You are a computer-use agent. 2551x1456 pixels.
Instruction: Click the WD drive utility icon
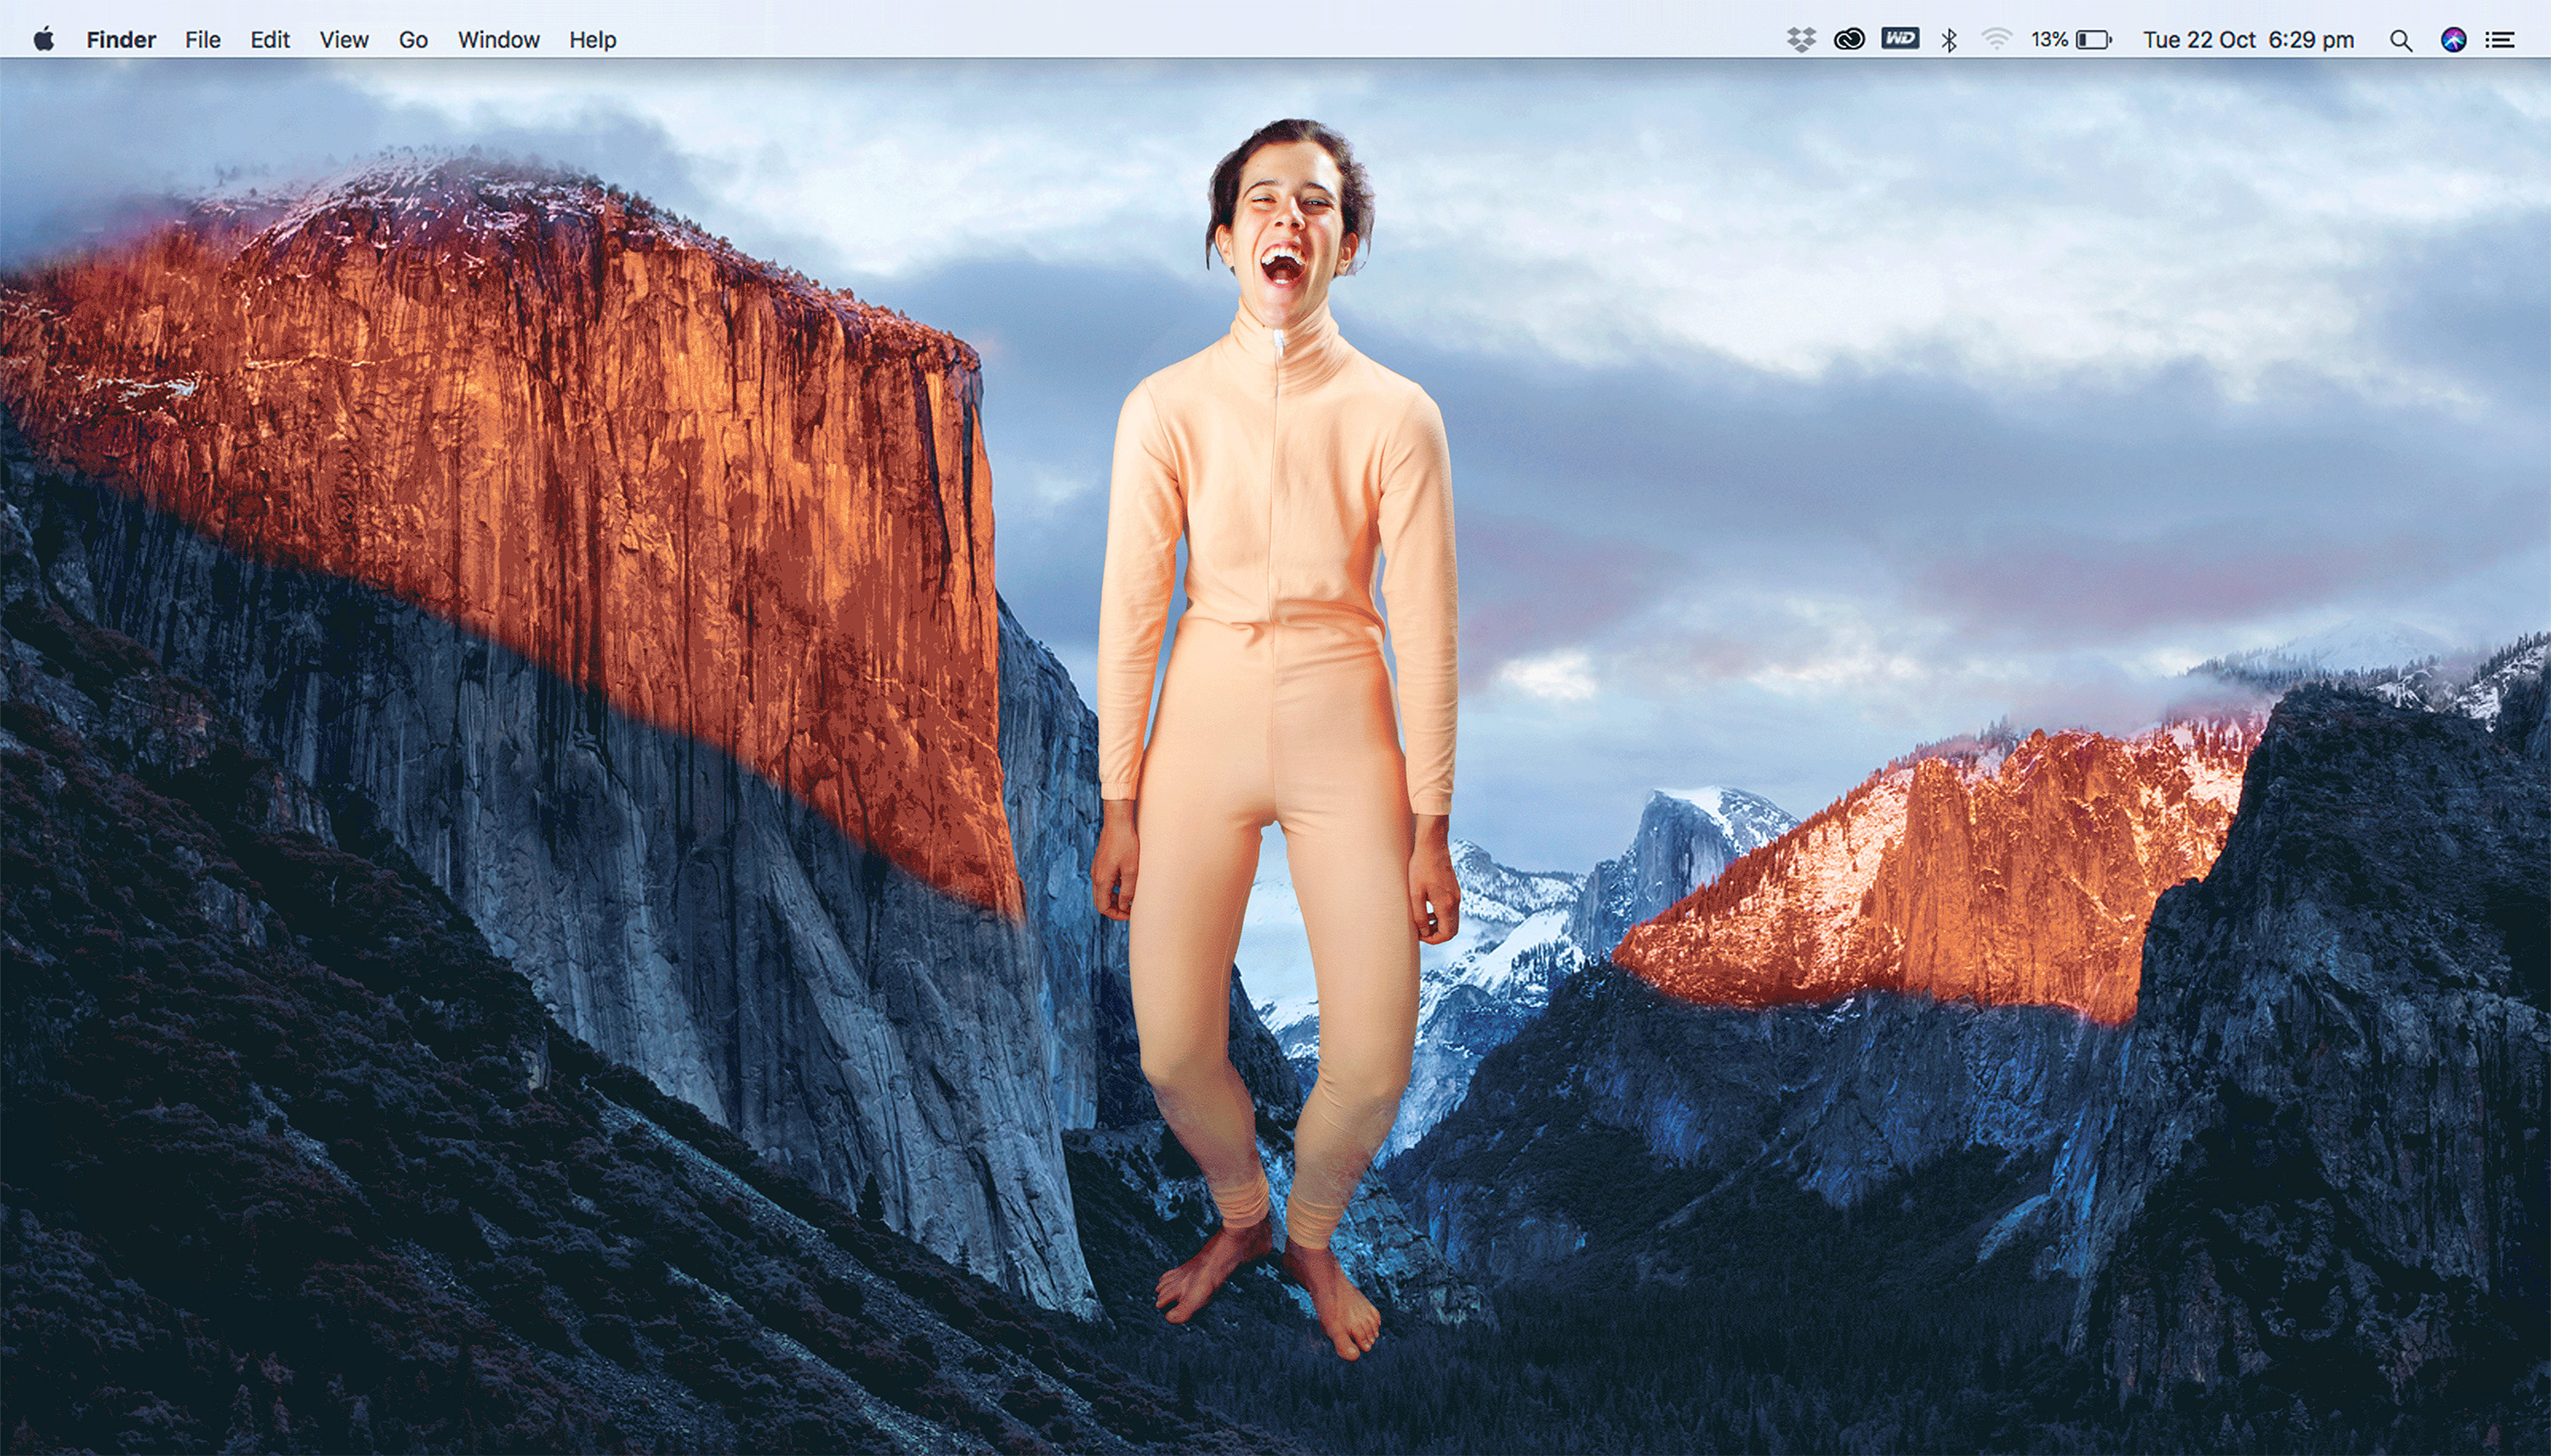pyautogui.click(x=1900, y=39)
